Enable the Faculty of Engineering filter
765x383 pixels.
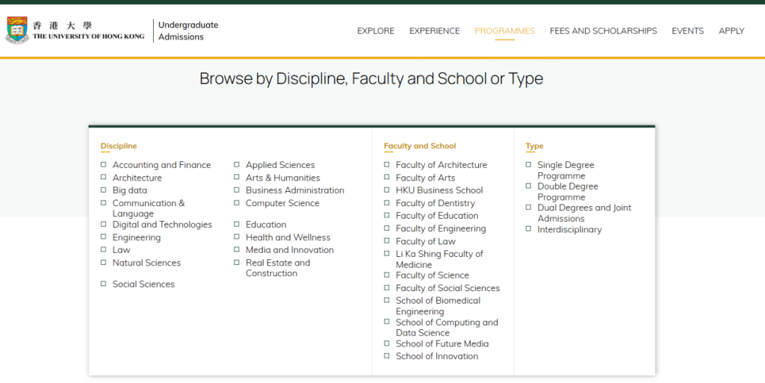point(387,228)
